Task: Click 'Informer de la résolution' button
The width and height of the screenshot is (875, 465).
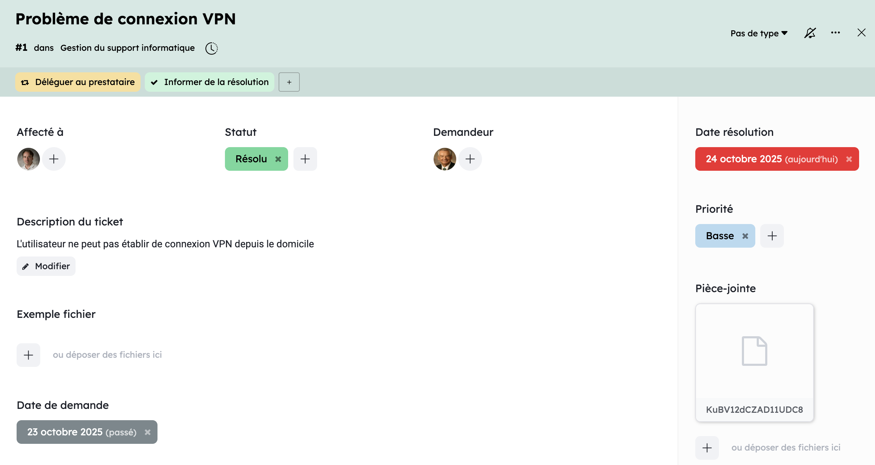Action: [x=209, y=82]
